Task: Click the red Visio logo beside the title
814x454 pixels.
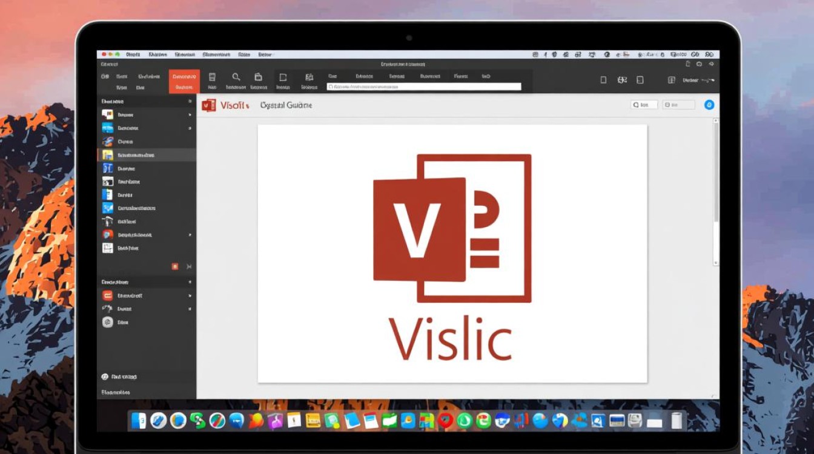Action: [209, 105]
